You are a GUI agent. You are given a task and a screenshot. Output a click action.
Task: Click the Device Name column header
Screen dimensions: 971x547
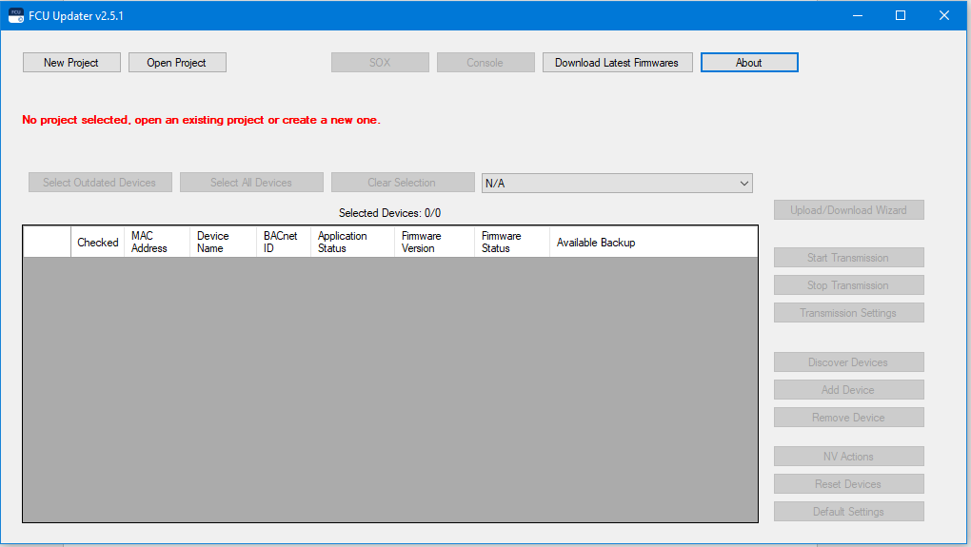[213, 243]
